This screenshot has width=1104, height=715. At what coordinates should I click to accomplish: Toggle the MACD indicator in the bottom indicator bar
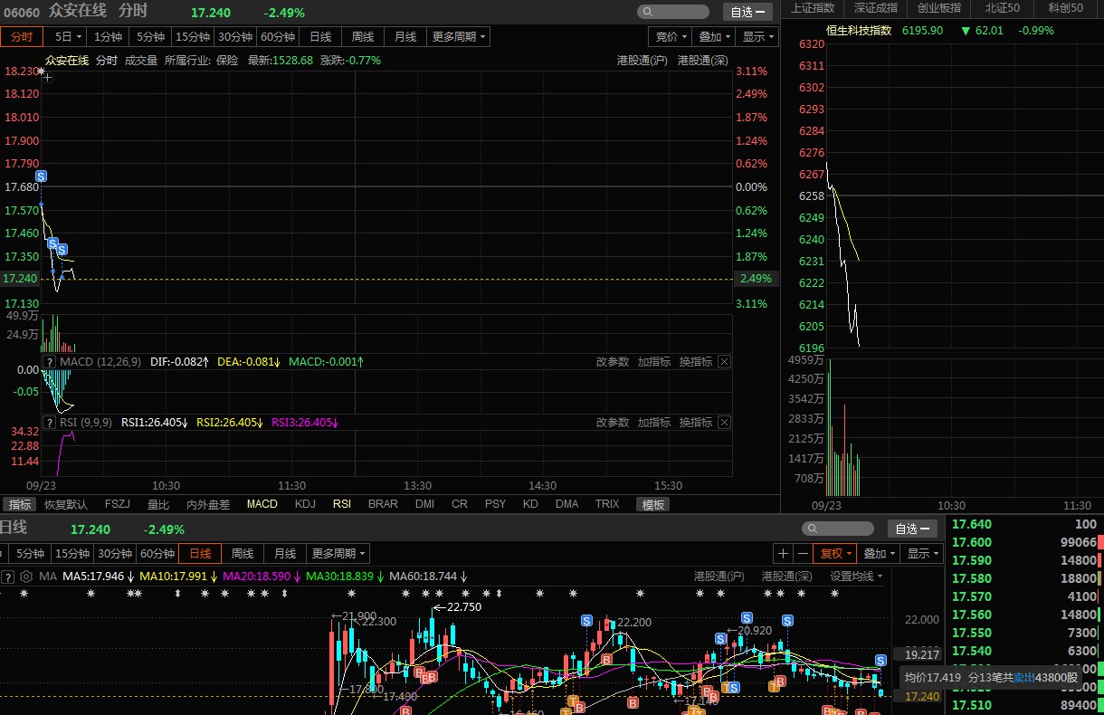[x=262, y=504]
